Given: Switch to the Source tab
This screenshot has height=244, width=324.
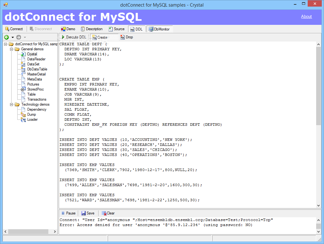Looking at the screenshot, I should point(116,29).
